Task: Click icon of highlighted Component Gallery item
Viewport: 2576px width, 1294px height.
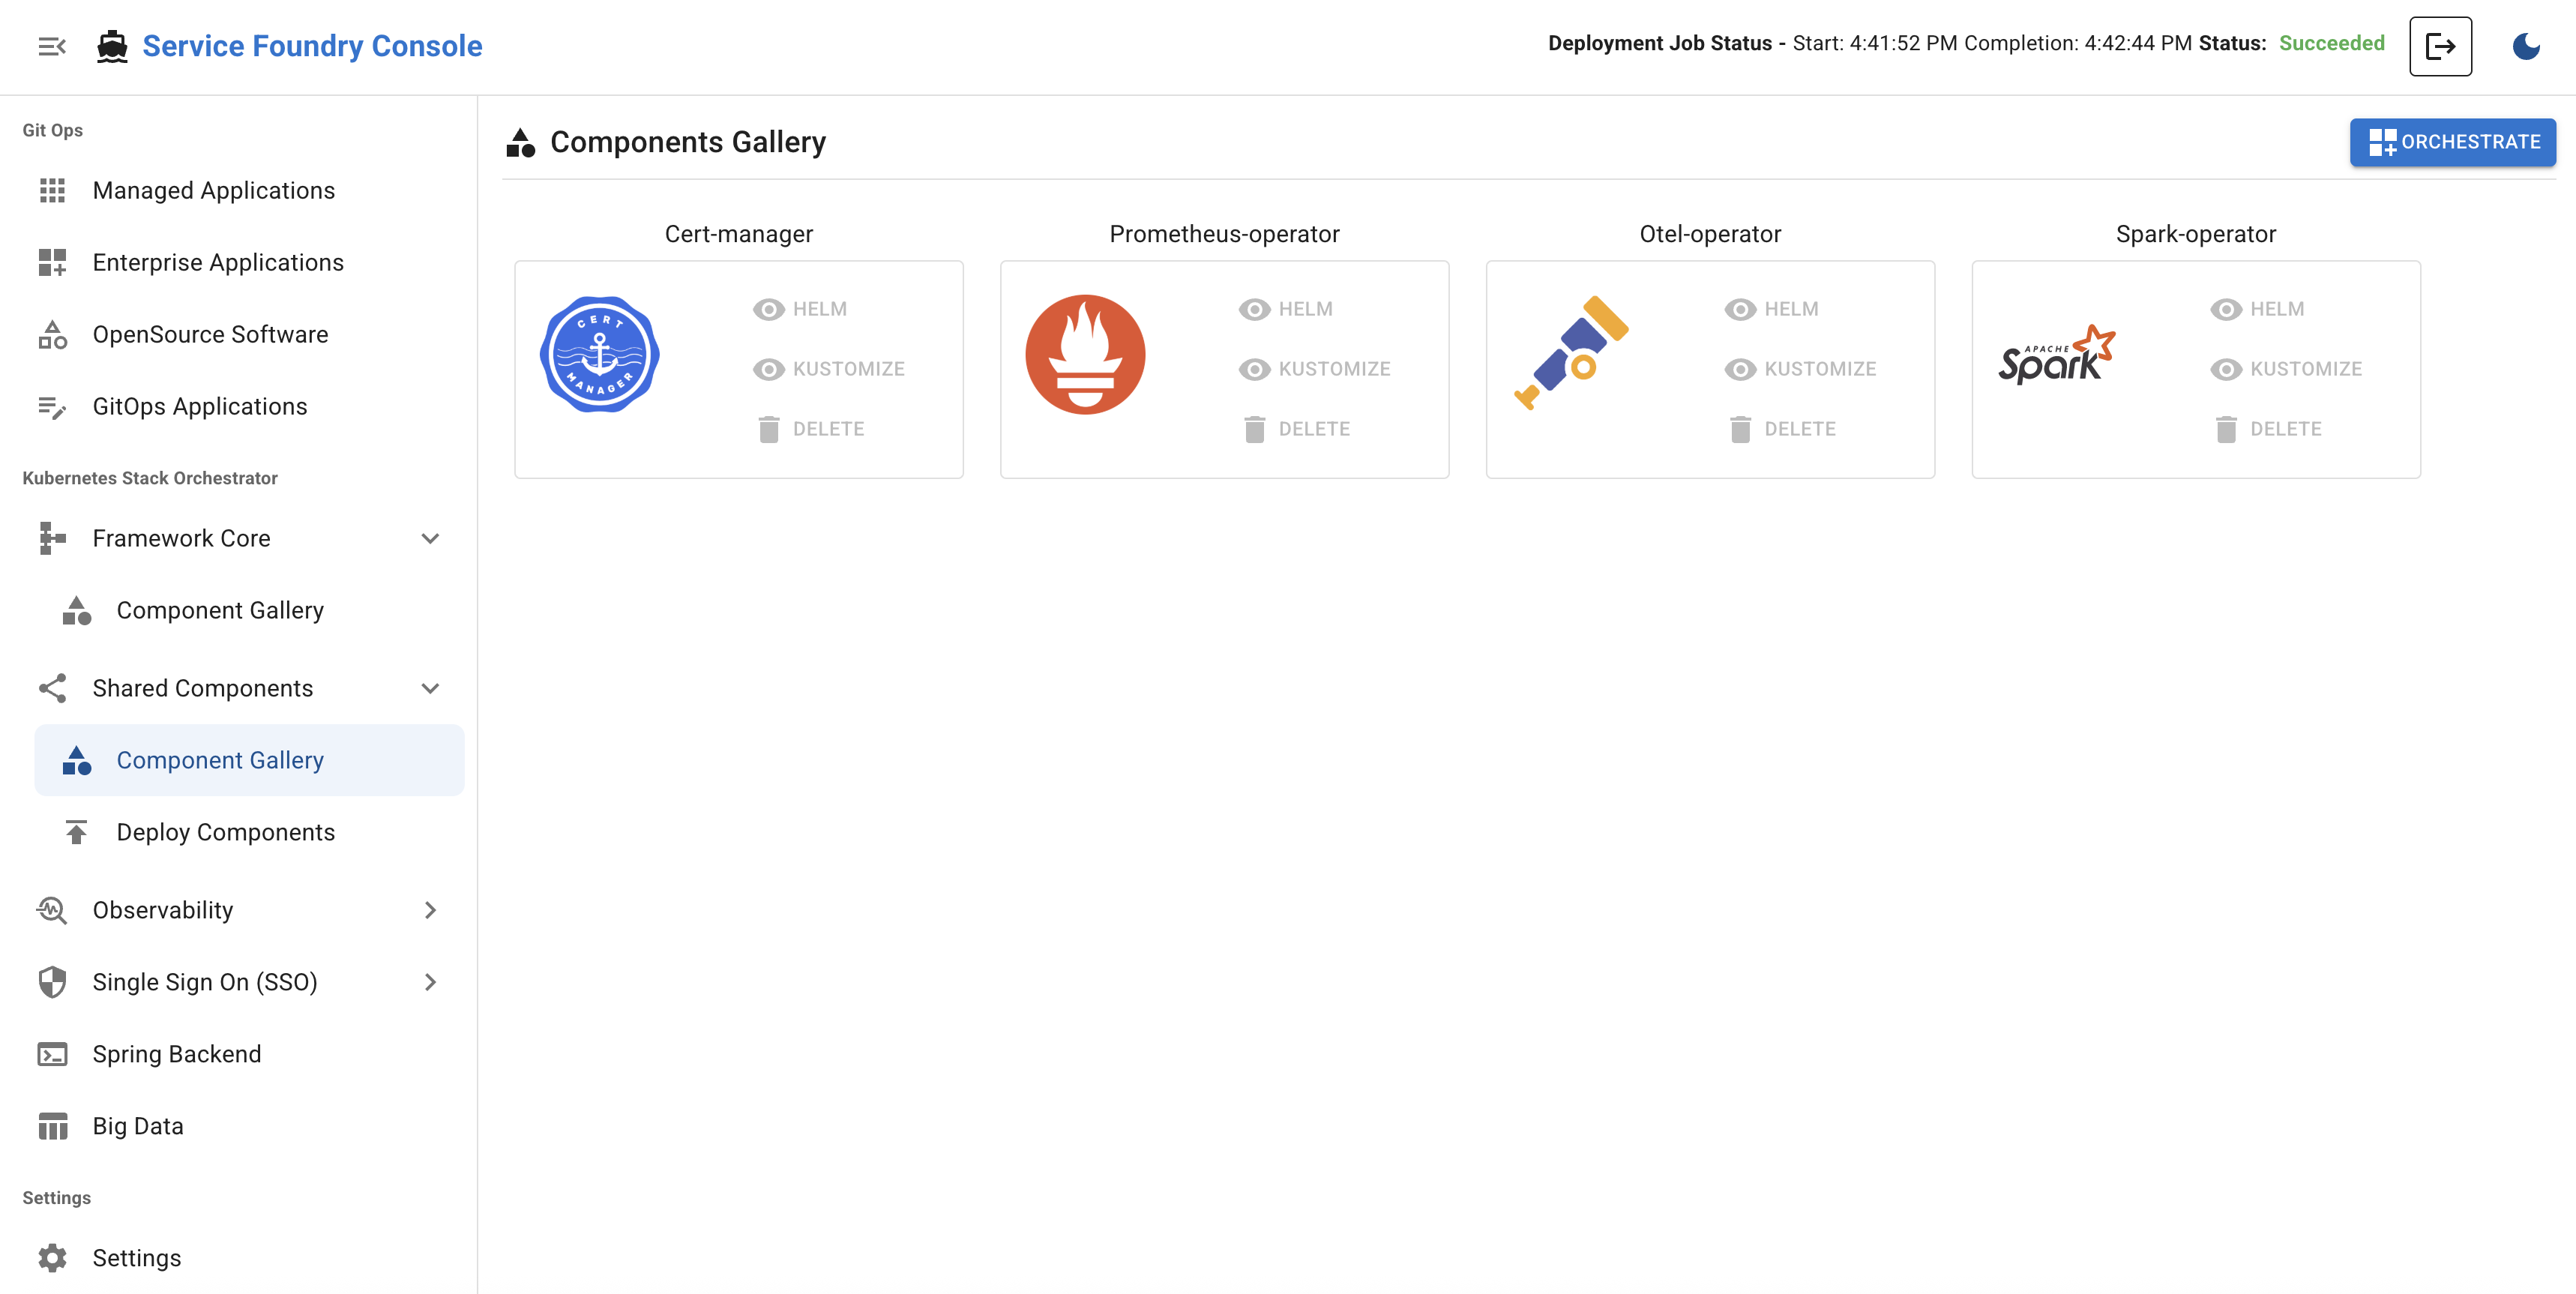Action: [x=76, y=760]
